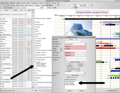120x93 pixels.
Task: Click Groupe Scolaire Jacques Prévert title
Action: coord(92,12)
